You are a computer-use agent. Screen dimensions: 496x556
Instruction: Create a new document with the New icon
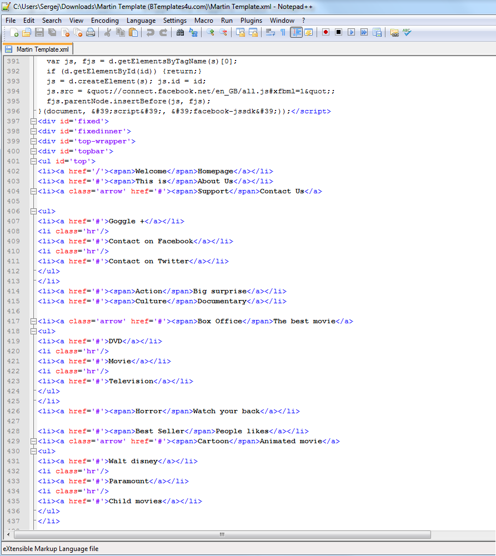(14, 33)
